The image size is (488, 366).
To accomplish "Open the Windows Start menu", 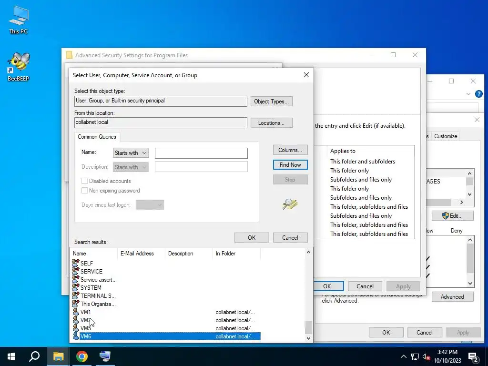I will (11, 356).
